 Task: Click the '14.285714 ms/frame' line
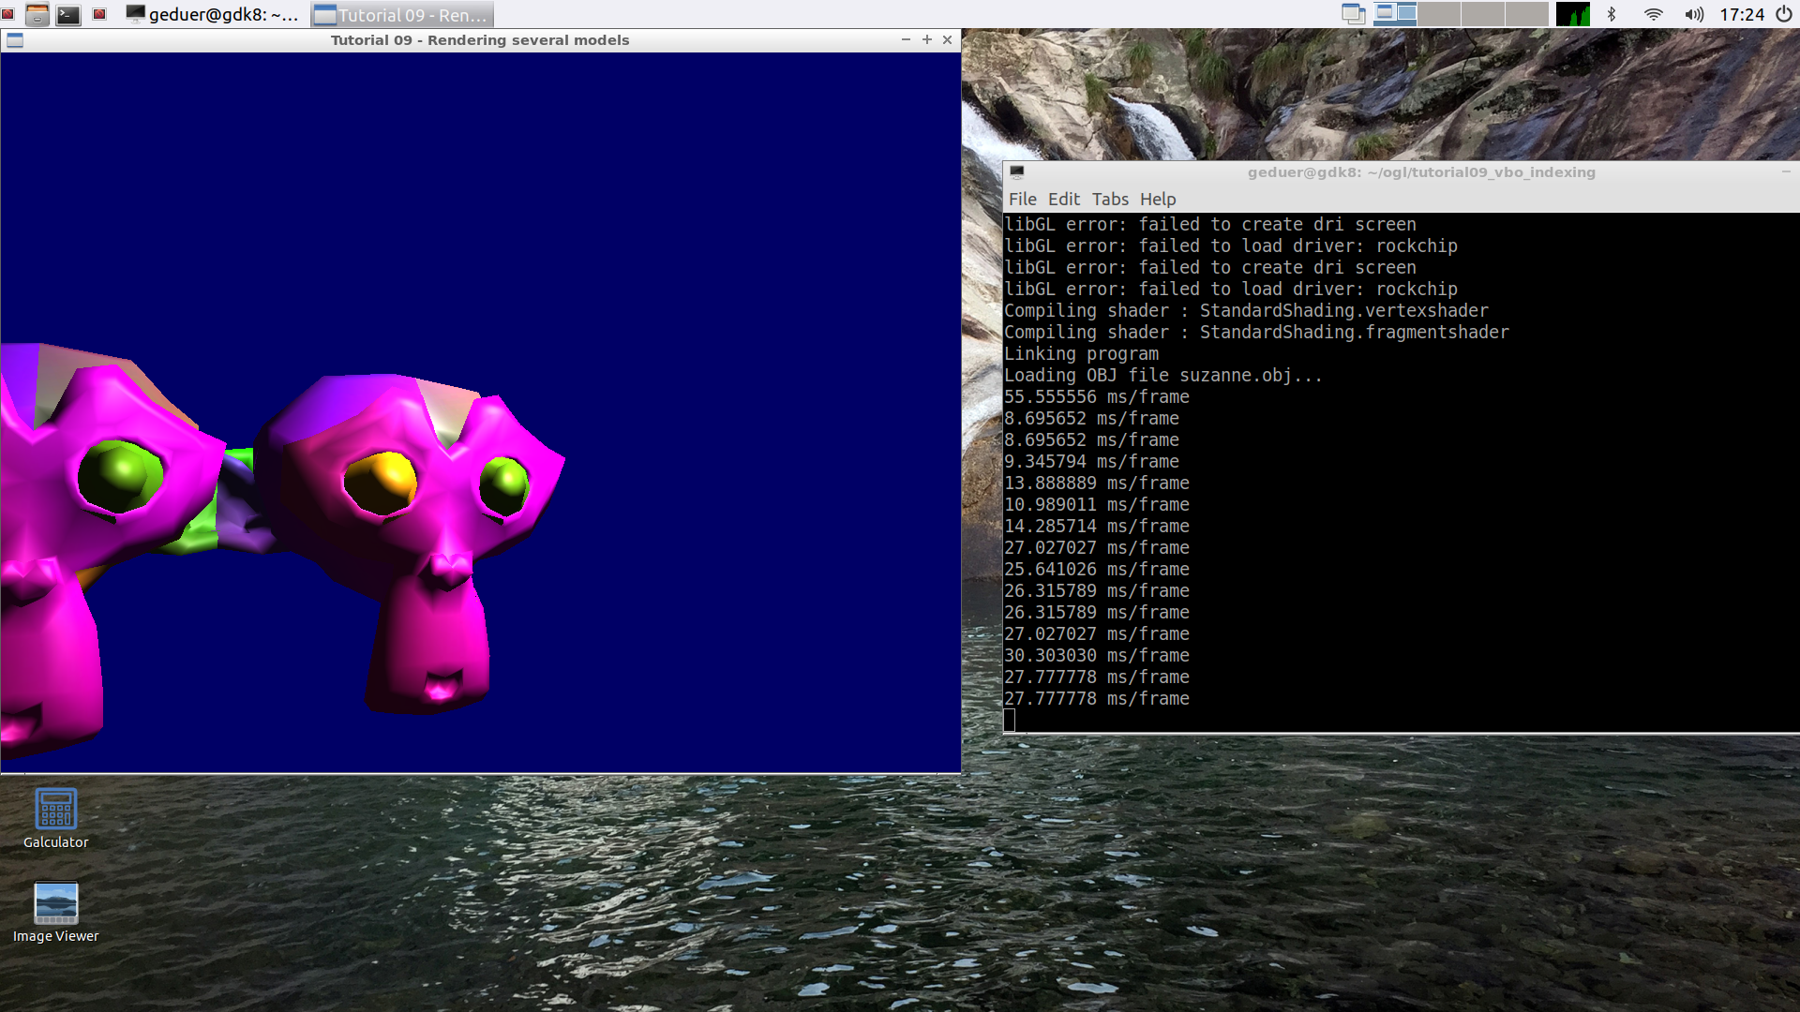1097,527
